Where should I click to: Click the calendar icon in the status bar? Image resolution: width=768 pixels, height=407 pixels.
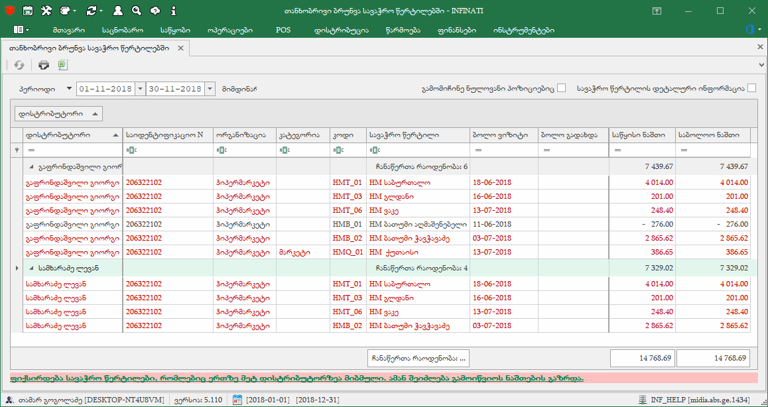pyautogui.click(x=237, y=400)
